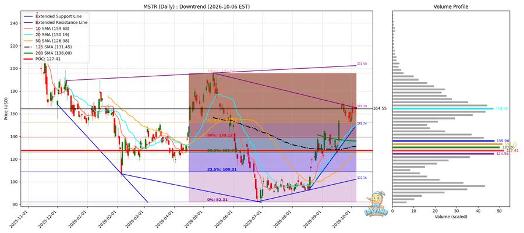The width and height of the screenshot is (524, 233).
Task: Click the 'Volume (scaled)' axis label
Action: 451,217
